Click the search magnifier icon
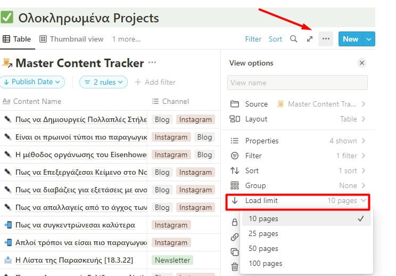Screen dimensions: 396x276 pos(293,39)
